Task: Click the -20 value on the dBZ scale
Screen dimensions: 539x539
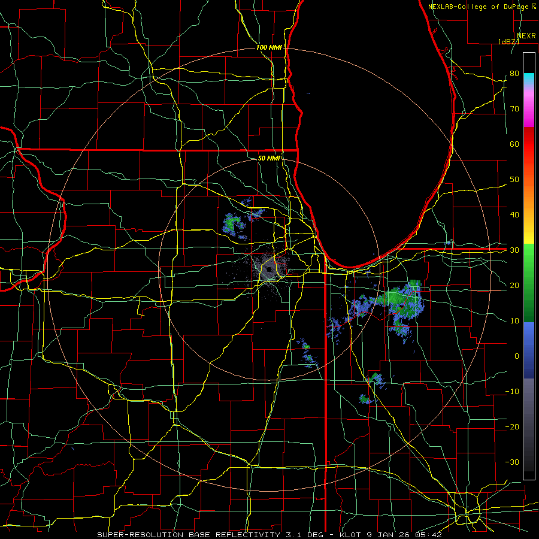Action: point(512,427)
